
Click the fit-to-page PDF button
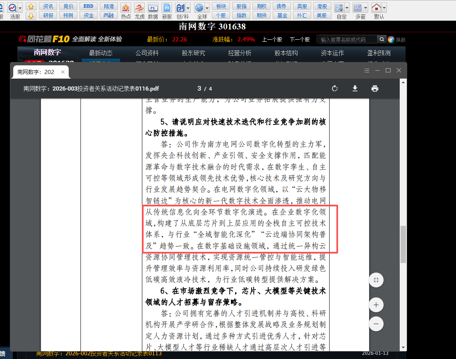click(376, 280)
